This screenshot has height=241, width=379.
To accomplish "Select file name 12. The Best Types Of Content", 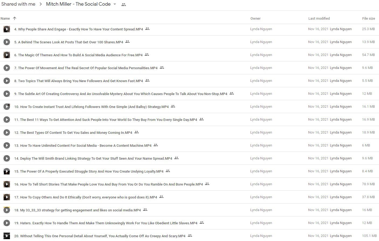I will coord(73,132).
